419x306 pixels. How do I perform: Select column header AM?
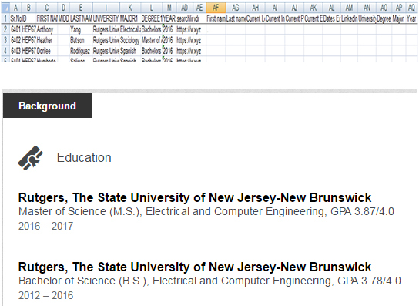pos(349,8)
